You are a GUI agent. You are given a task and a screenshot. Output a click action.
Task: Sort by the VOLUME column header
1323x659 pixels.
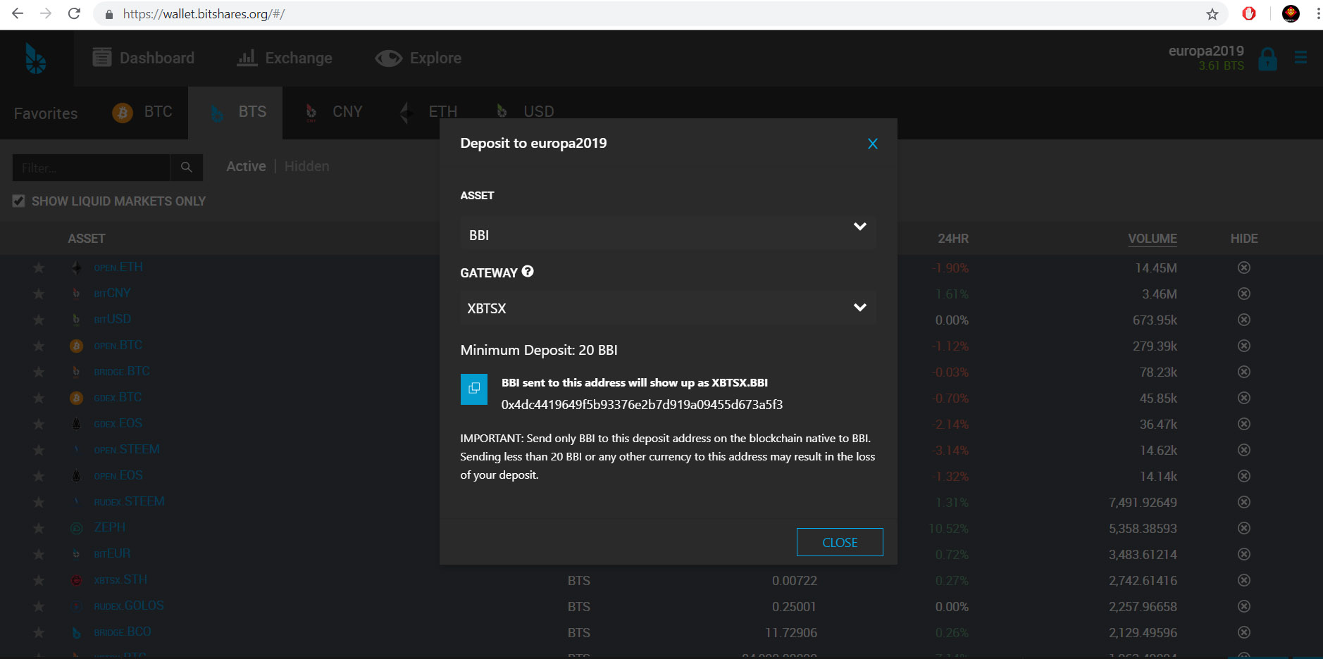[1152, 239]
